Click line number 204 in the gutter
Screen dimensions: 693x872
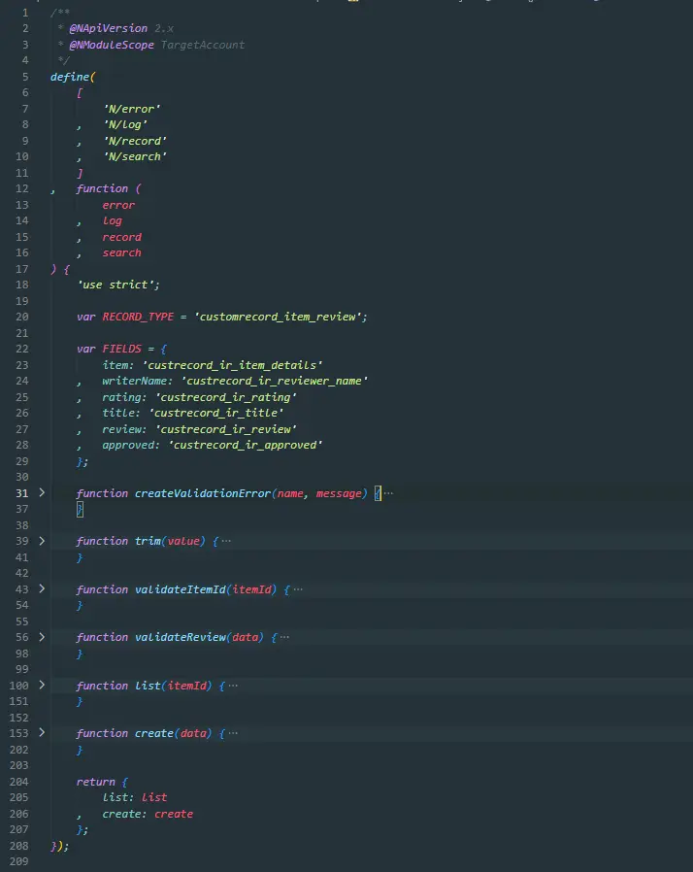[x=18, y=782]
